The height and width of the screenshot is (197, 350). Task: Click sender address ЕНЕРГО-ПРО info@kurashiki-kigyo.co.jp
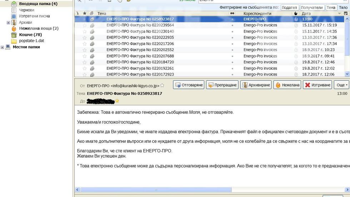pos(123,86)
